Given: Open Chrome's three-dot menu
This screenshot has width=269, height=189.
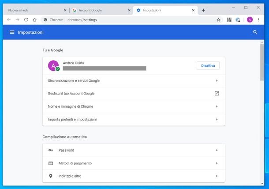Looking at the screenshot, I should point(258,20).
